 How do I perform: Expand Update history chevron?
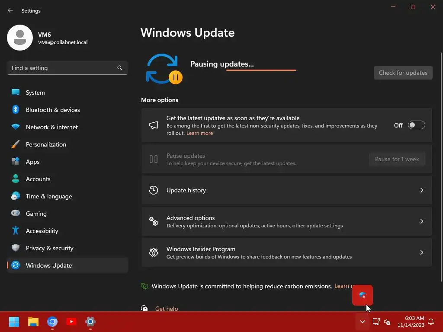point(421,190)
